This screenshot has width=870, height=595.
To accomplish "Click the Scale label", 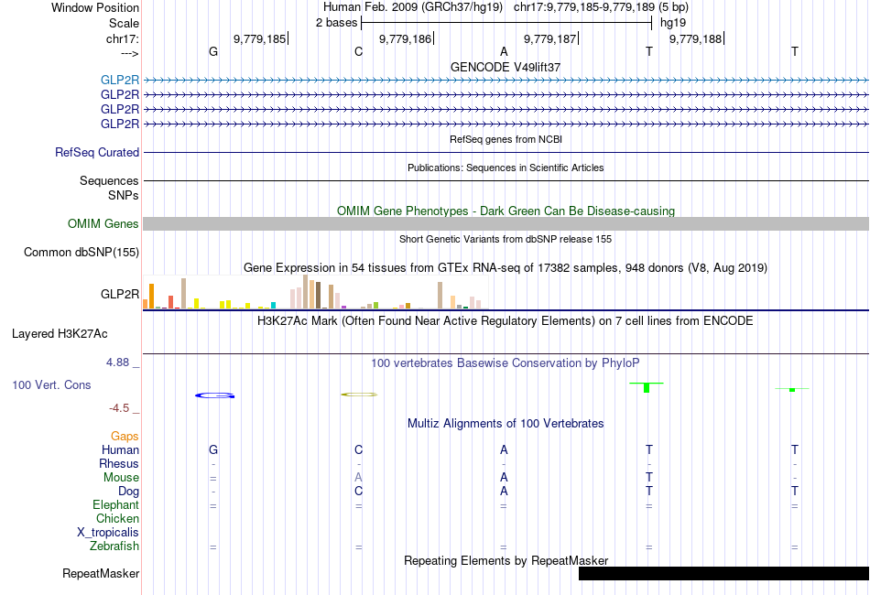I will coord(124,23).
